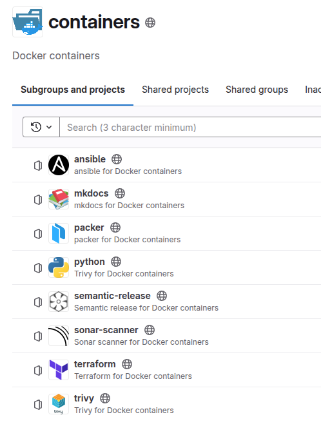Open the recent searches history dropdown
Screen dimensions: 321x444
(41, 127)
